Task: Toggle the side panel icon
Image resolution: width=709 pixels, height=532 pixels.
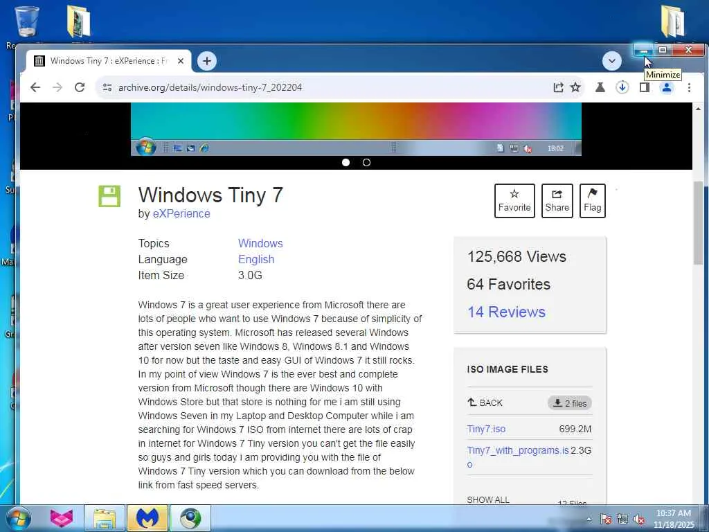Action: tap(645, 87)
